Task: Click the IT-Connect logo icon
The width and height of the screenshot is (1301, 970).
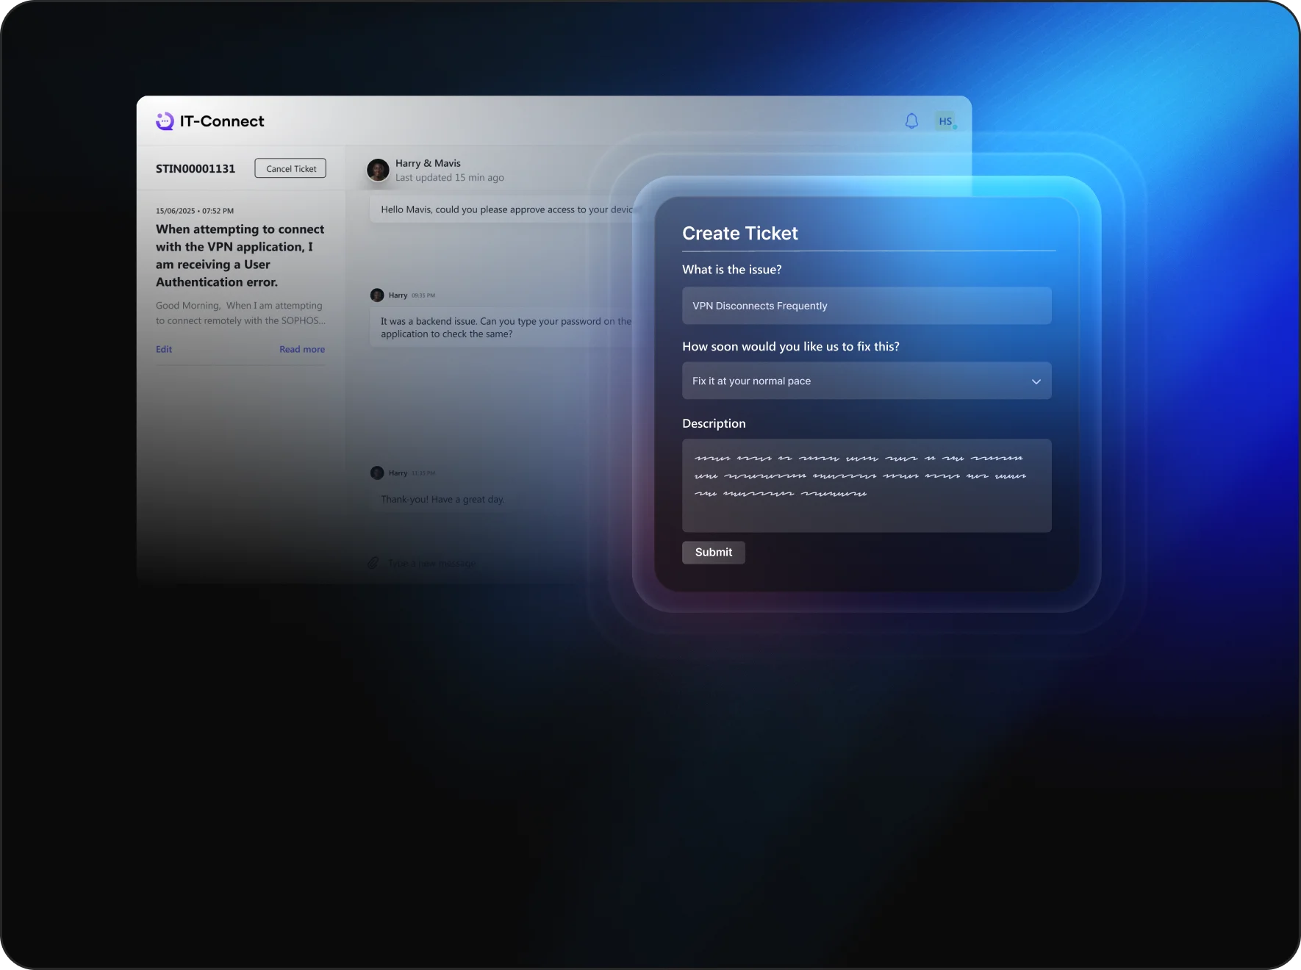Action: [165, 121]
